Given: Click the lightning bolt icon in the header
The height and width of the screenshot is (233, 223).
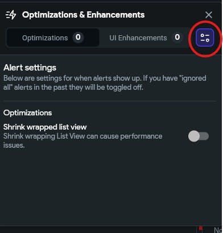Looking at the screenshot, I should click(11, 15).
